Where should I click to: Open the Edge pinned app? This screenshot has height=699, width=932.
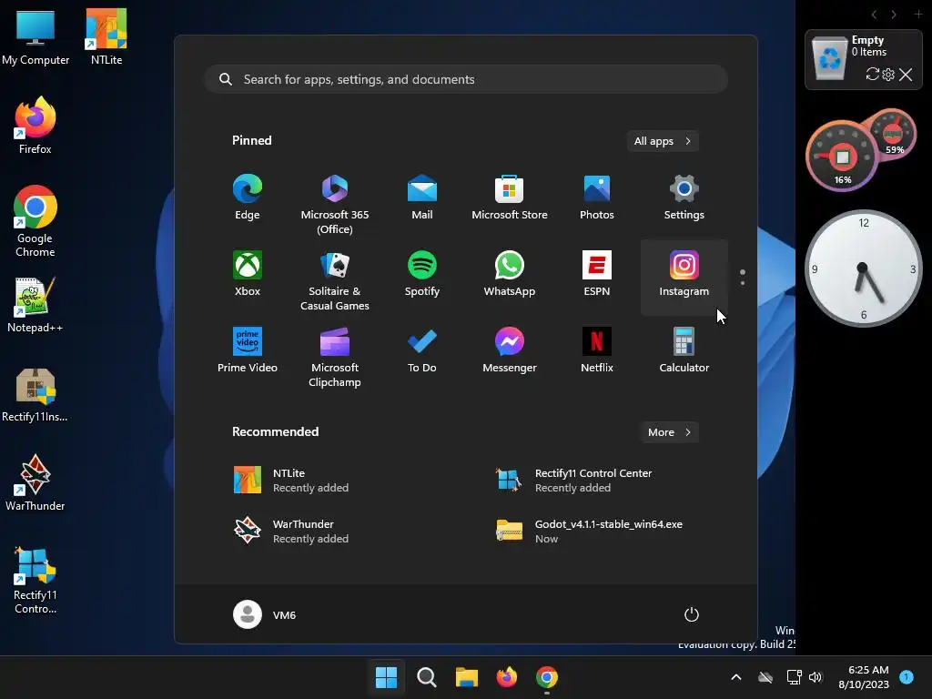pos(248,198)
